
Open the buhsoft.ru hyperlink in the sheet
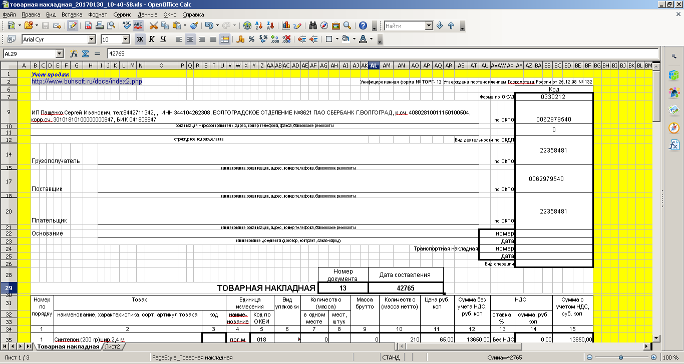click(87, 81)
